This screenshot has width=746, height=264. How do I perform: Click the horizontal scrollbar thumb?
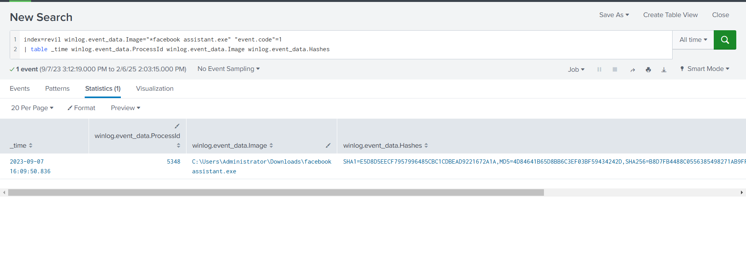coord(276,192)
